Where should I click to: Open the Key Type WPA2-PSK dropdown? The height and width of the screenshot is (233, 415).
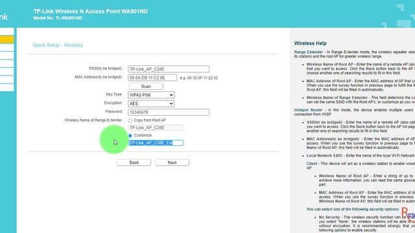tap(151, 95)
